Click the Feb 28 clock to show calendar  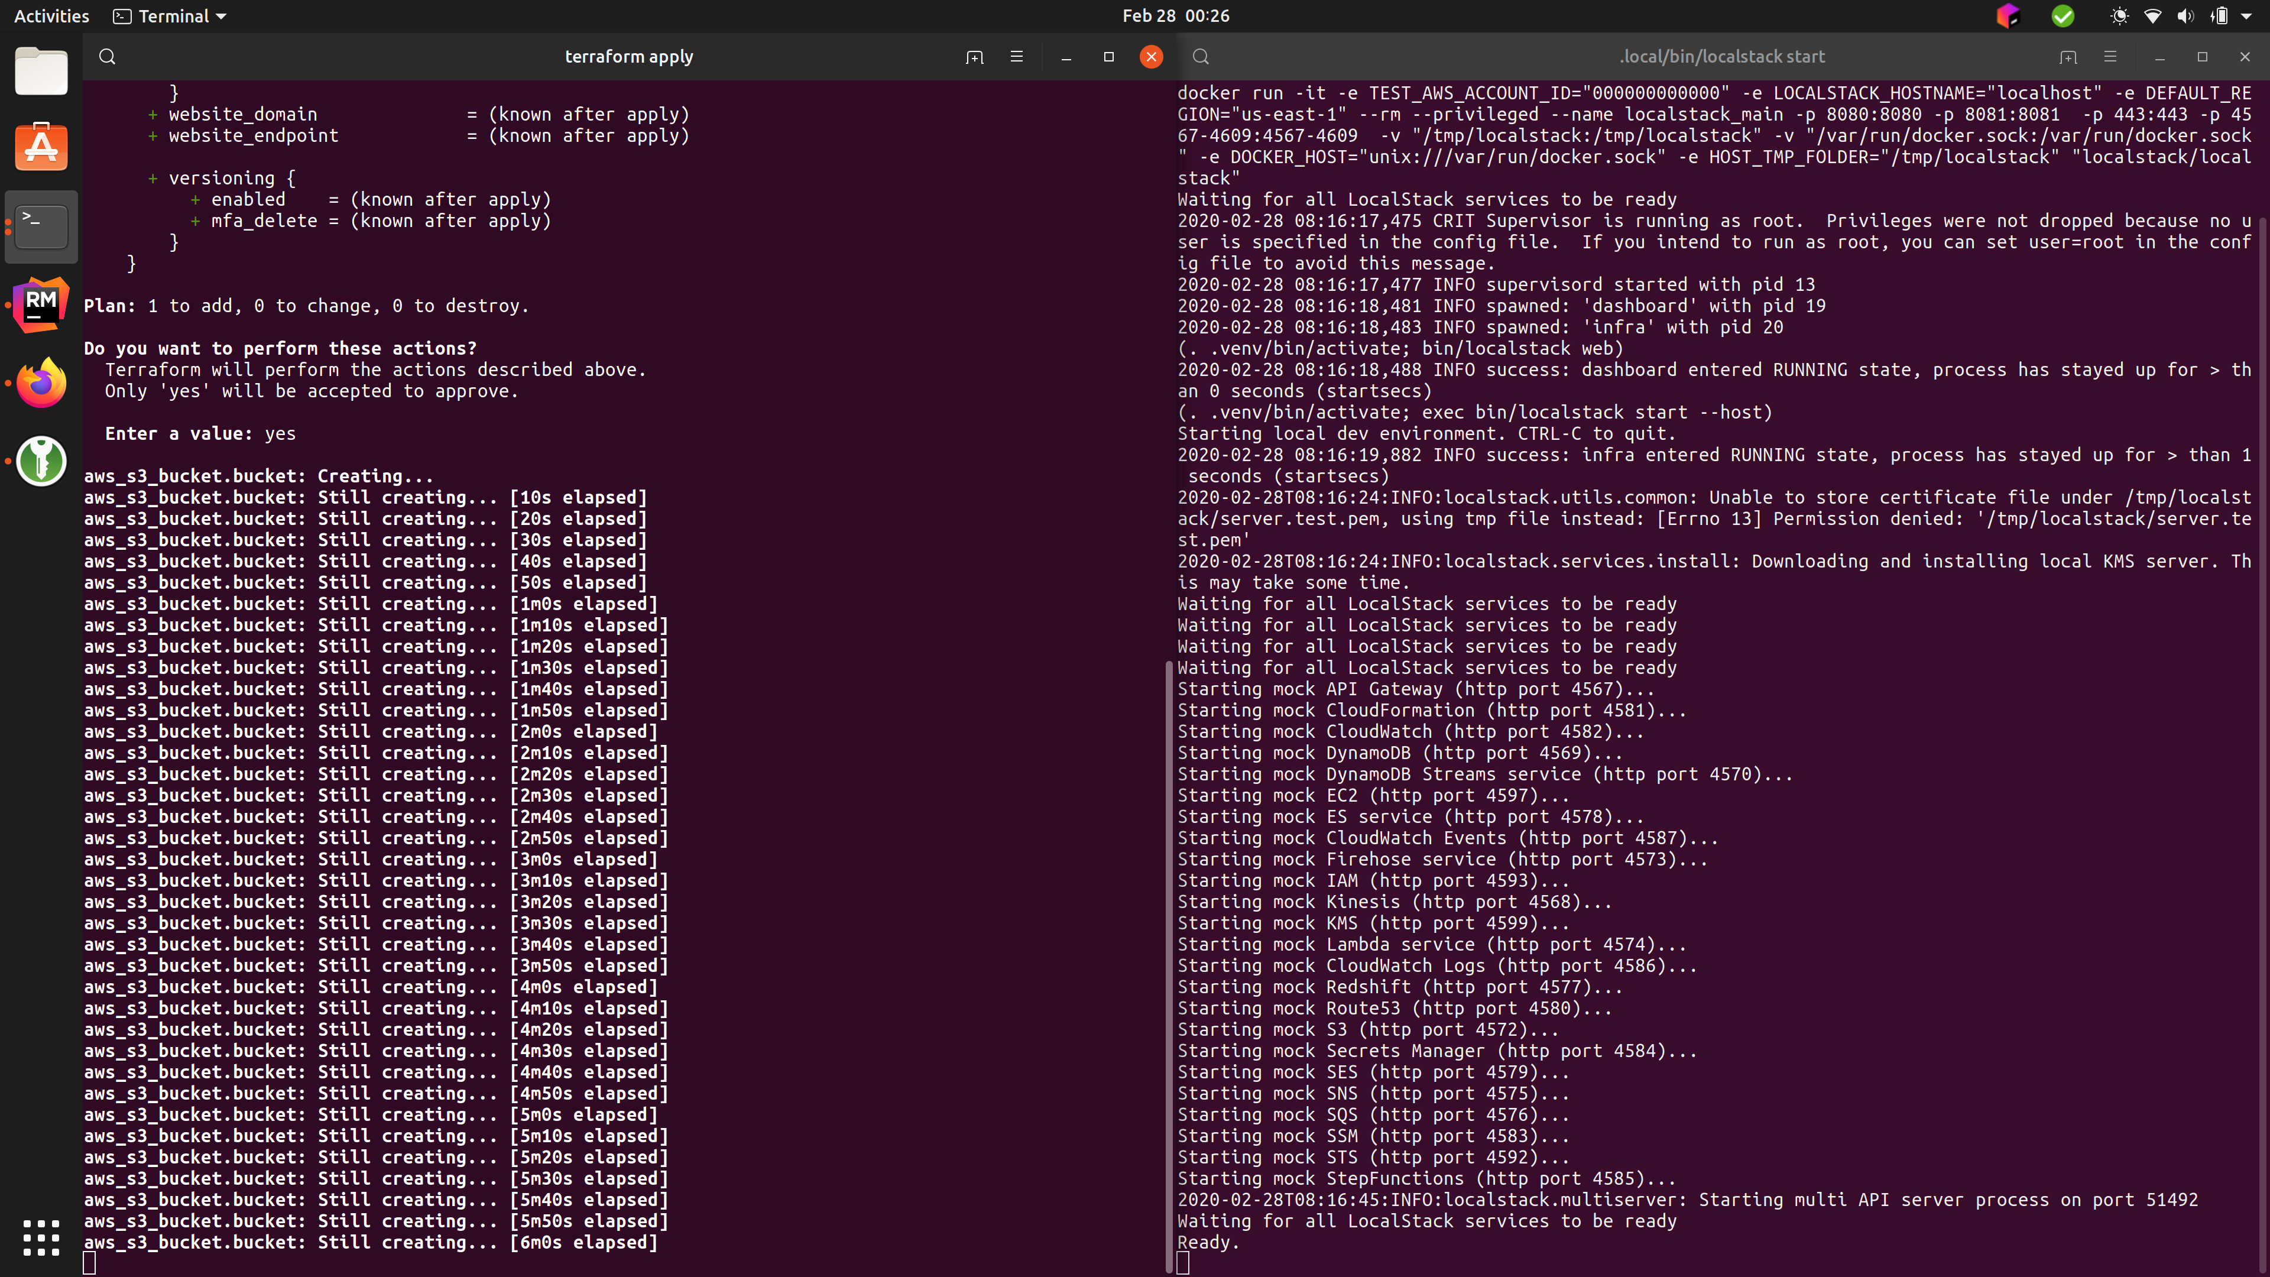1176,15
